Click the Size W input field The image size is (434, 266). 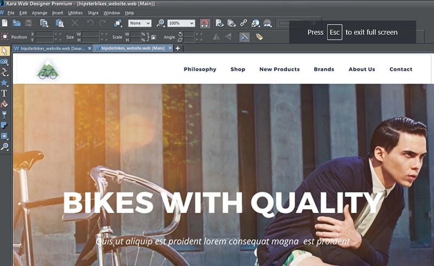[x=91, y=34]
